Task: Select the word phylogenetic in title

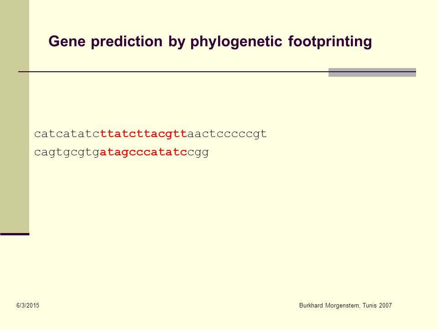Action: pyautogui.click(x=236, y=42)
